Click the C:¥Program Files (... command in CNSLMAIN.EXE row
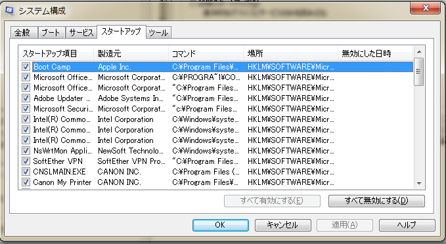 click(206, 172)
